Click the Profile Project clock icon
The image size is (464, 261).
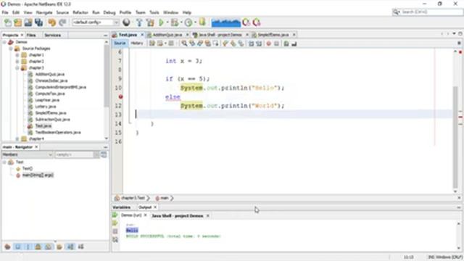(188, 22)
